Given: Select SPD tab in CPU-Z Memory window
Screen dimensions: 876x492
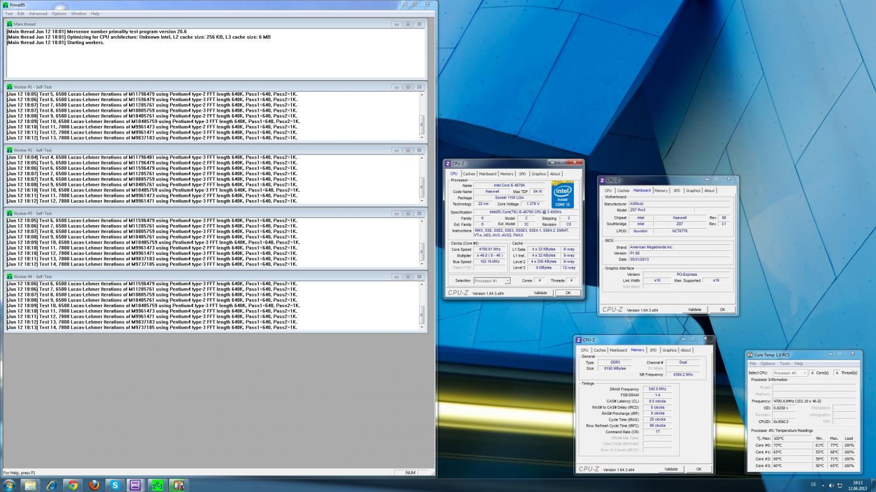Looking at the screenshot, I should pos(653,350).
